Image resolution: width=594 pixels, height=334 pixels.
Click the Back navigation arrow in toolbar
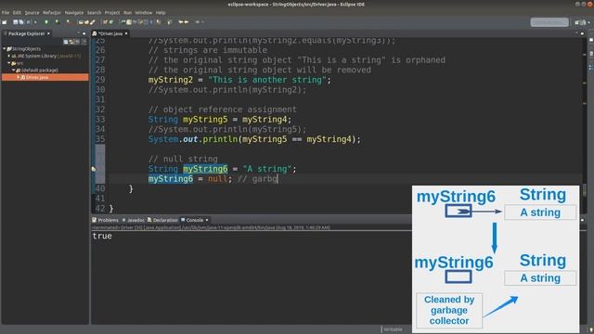[181, 22]
